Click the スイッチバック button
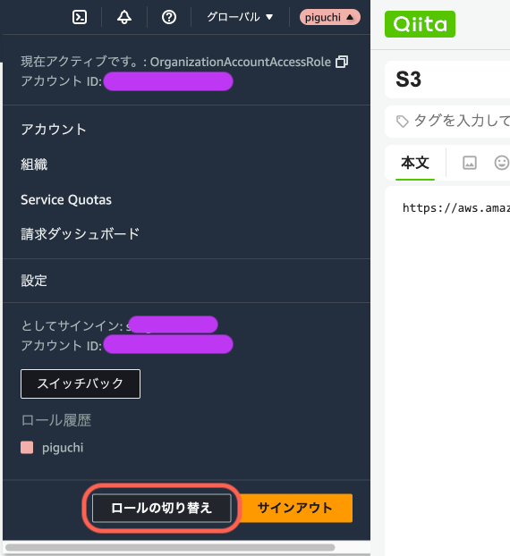Screen dimensions: 510x556 (x=81, y=384)
